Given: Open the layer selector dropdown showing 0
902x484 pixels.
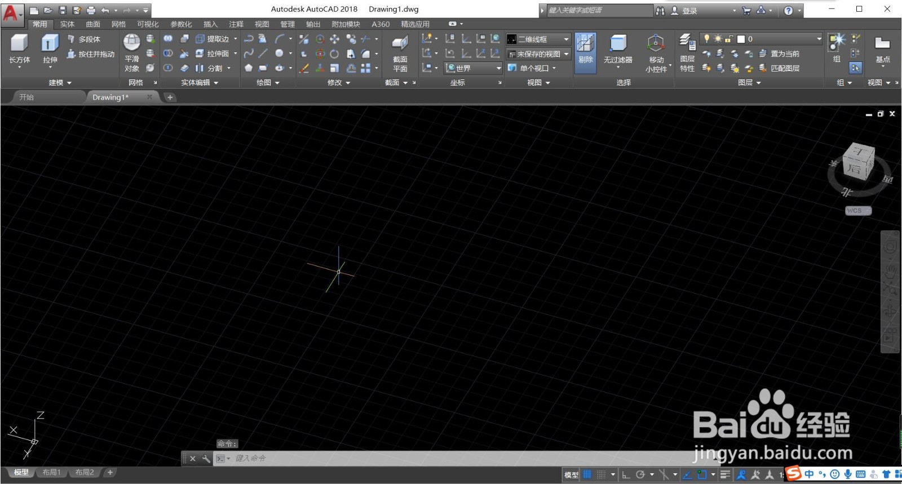Looking at the screenshot, I should point(761,39).
